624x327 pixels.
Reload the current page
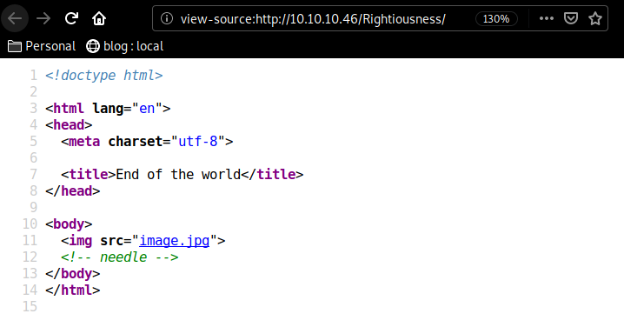[x=71, y=18]
